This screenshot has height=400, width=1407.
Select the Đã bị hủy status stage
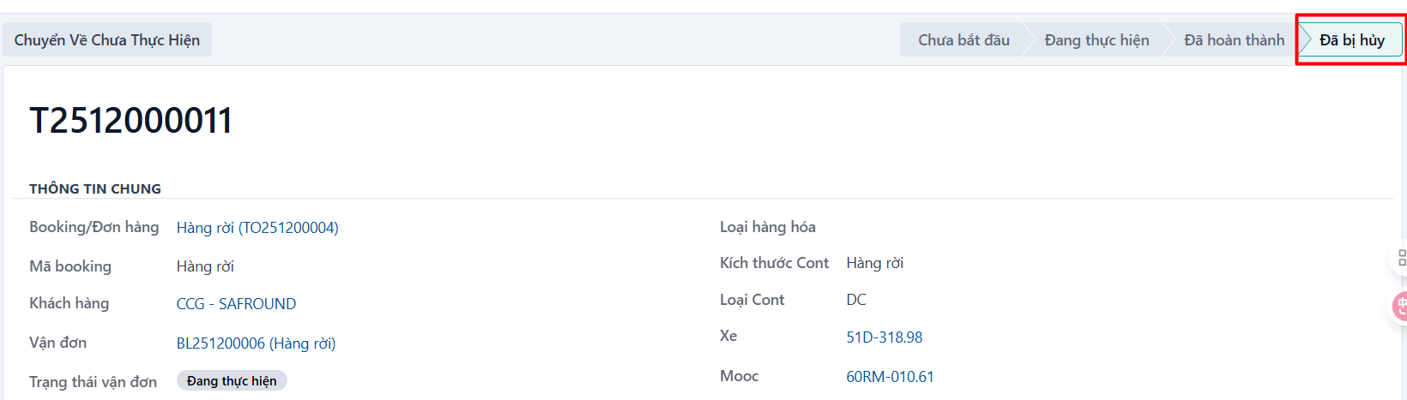coord(1352,40)
